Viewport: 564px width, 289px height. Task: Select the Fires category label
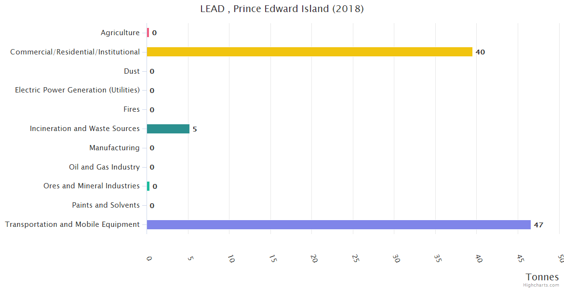tap(132, 109)
